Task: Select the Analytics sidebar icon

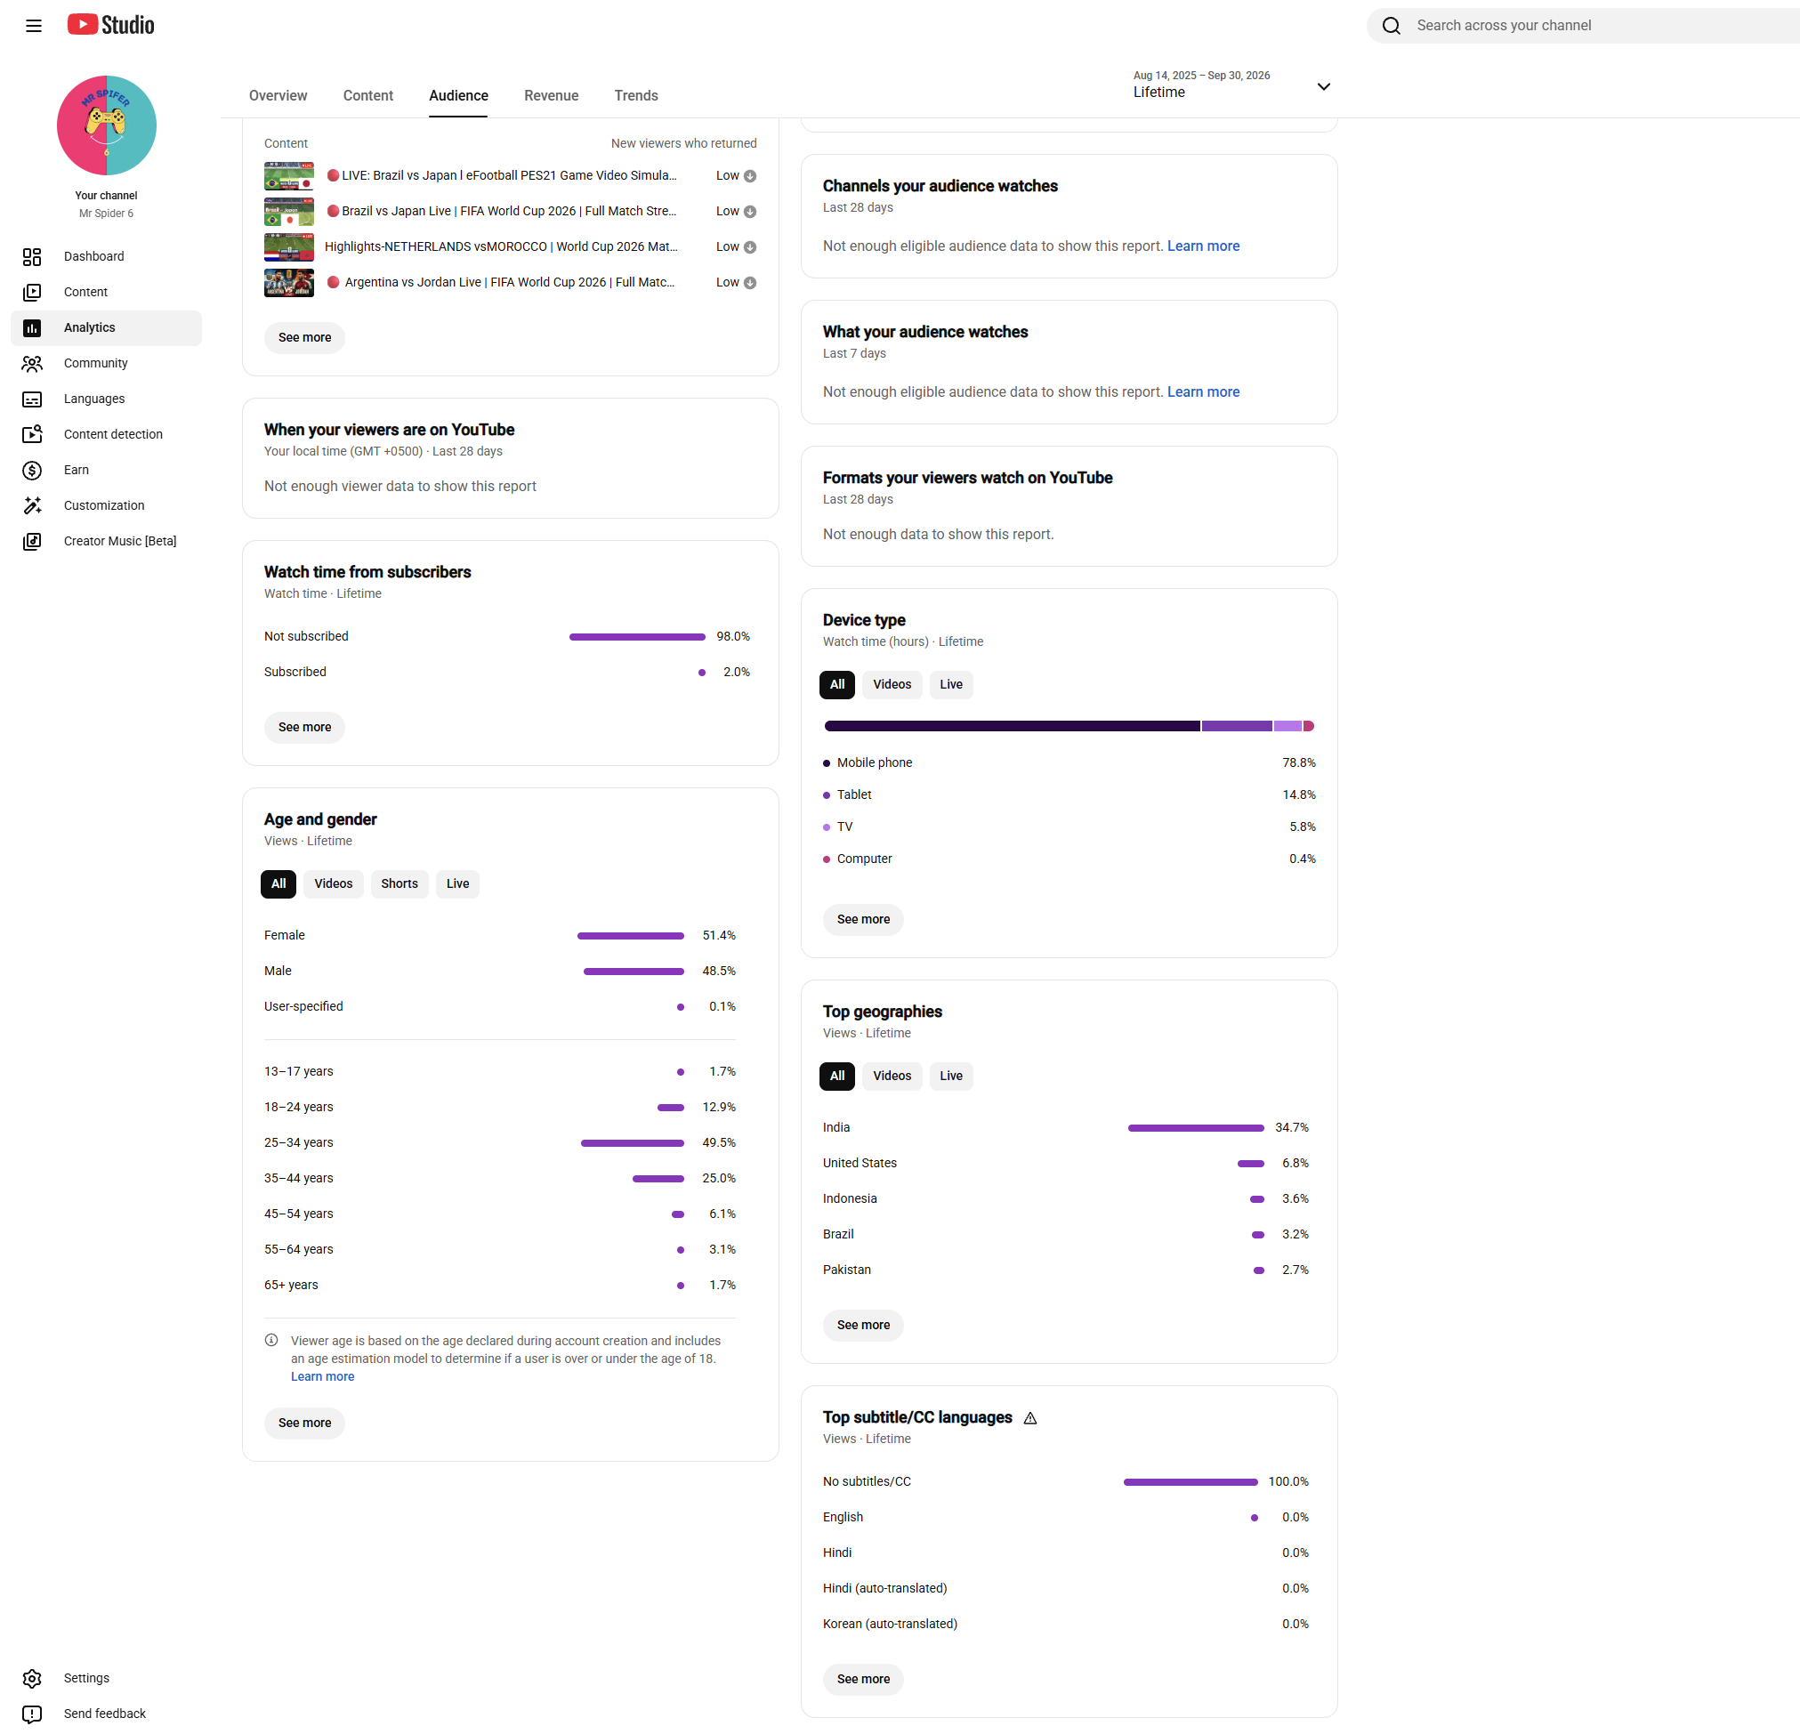Action: 32,328
